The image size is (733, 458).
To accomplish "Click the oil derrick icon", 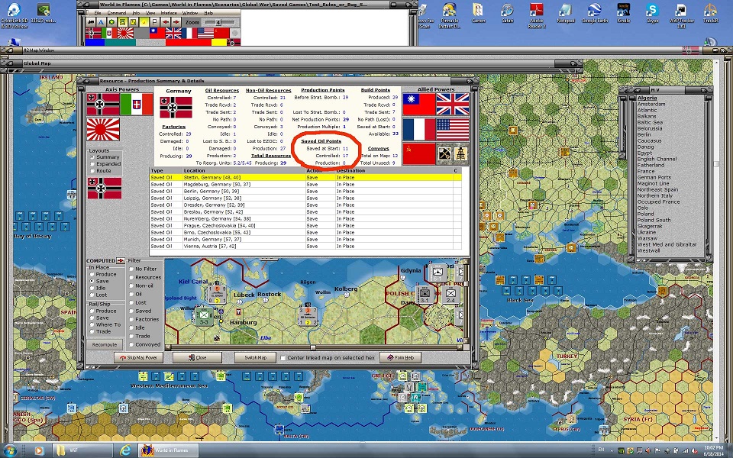I will tap(460, 153).
